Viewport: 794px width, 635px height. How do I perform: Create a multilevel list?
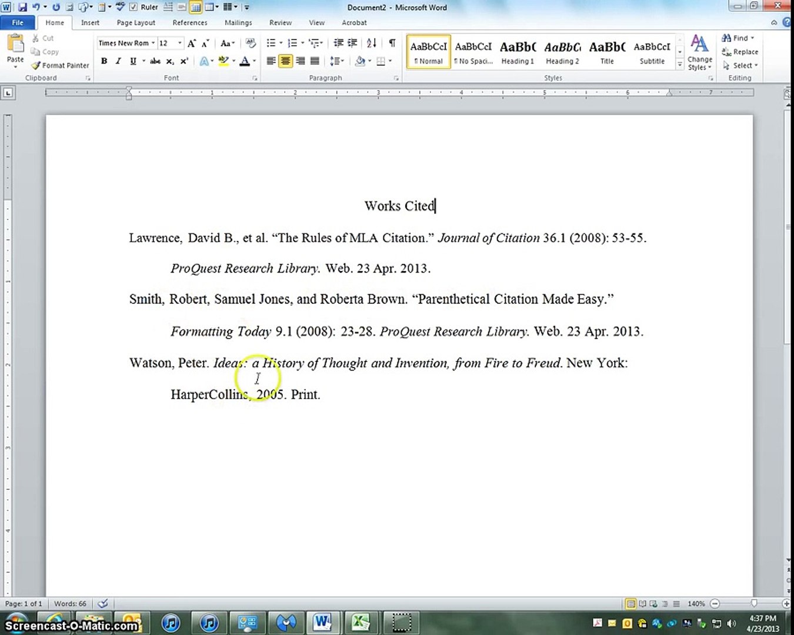tap(314, 43)
